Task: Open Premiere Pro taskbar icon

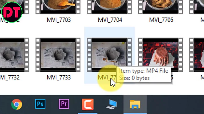Action: point(64,104)
